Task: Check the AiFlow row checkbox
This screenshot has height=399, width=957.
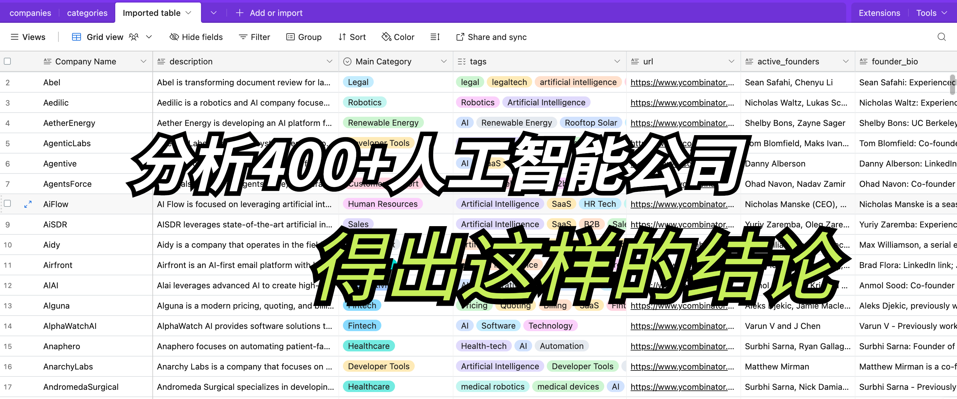Action: (x=7, y=203)
